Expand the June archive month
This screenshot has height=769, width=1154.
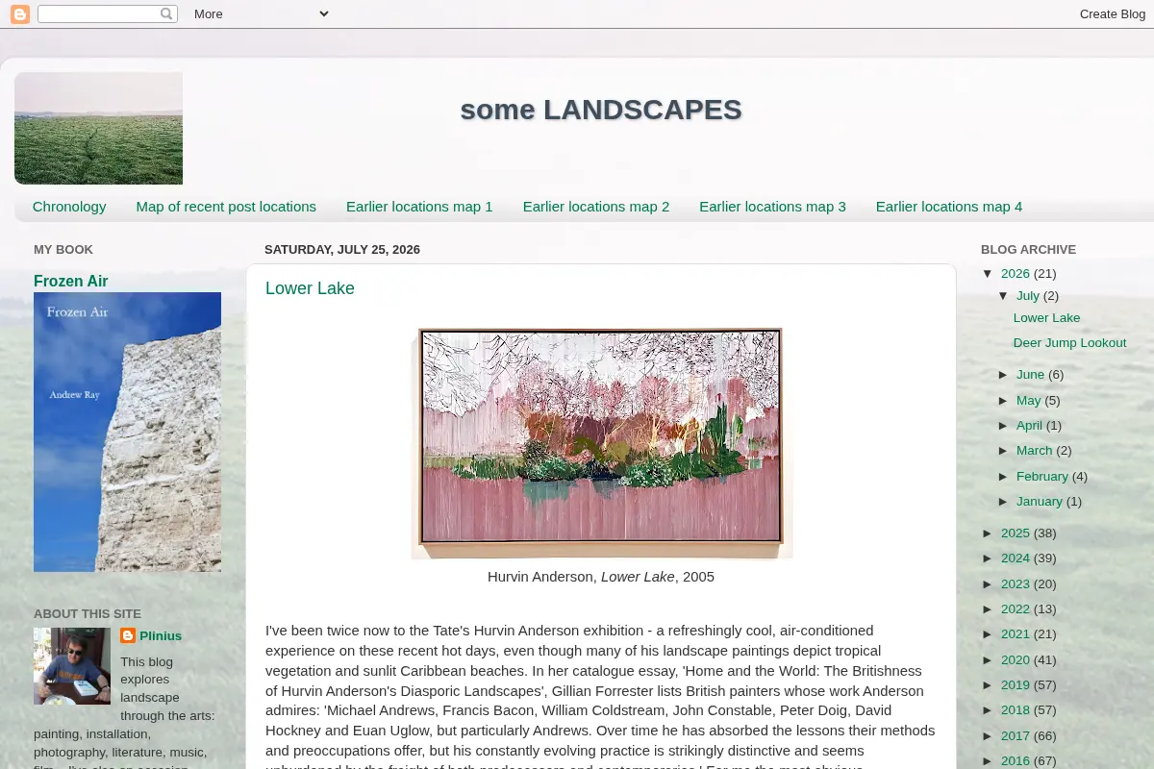tap(1004, 375)
